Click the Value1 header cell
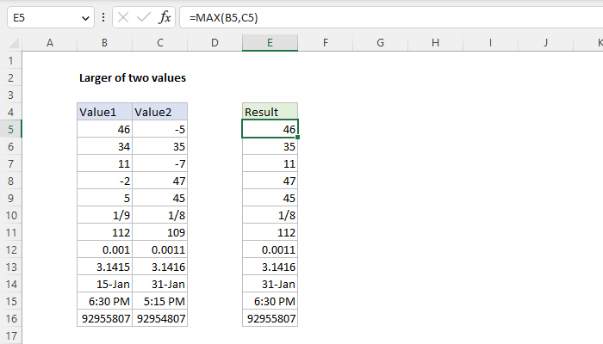This screenshot has height=344, width=603. click(x=104, y=112)
